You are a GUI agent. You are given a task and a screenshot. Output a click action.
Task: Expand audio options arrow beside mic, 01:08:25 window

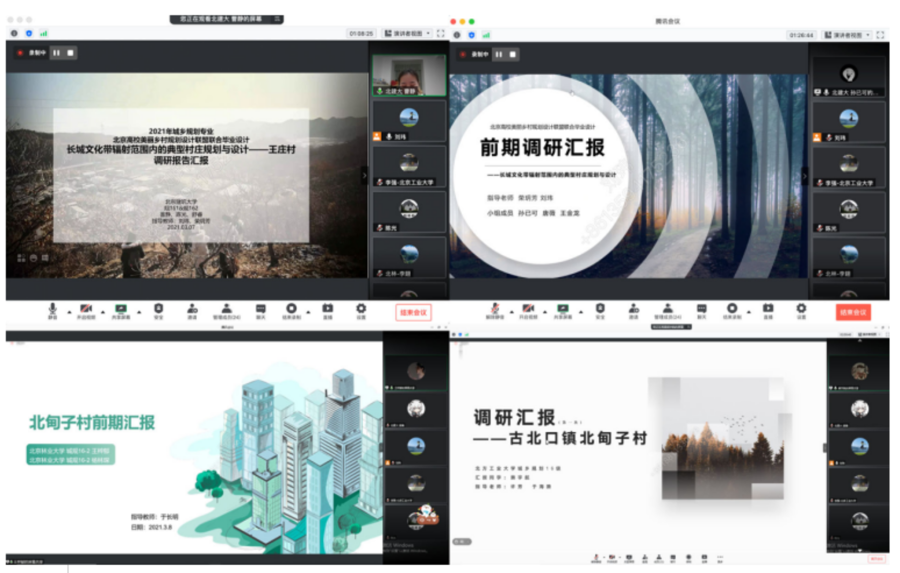tap(69, 312)
